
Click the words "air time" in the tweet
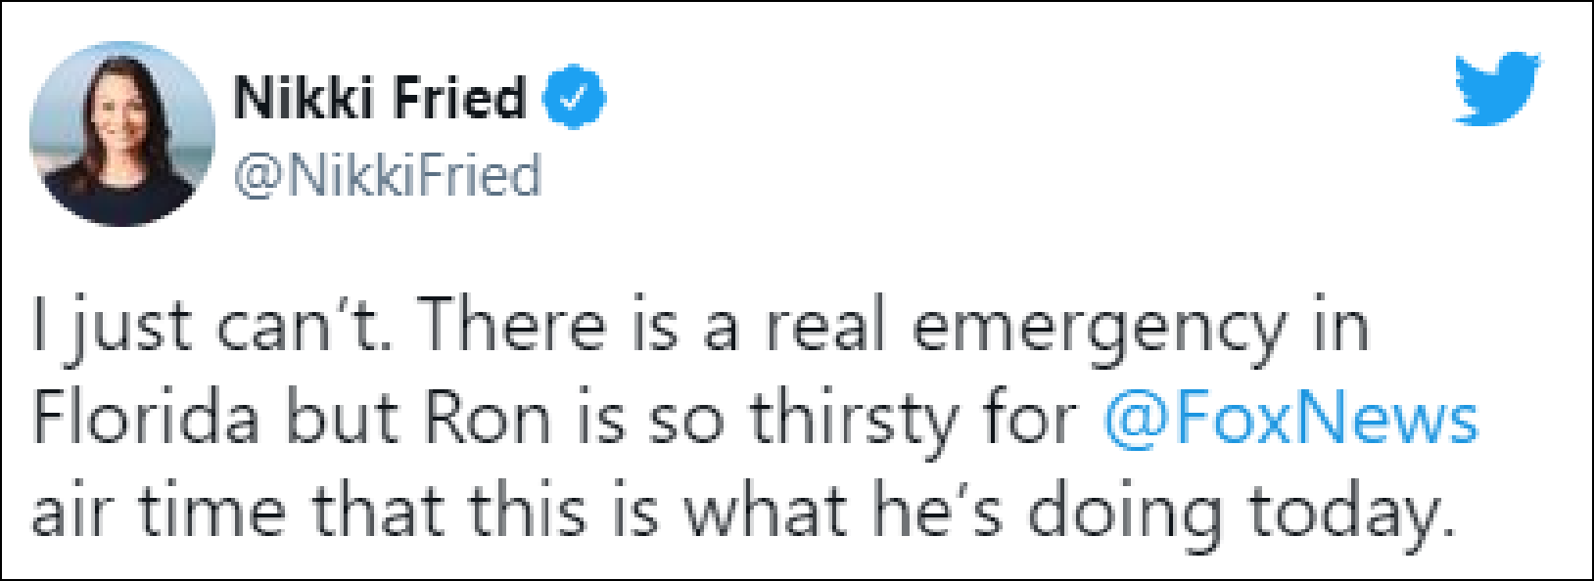(x=159, y=511)
